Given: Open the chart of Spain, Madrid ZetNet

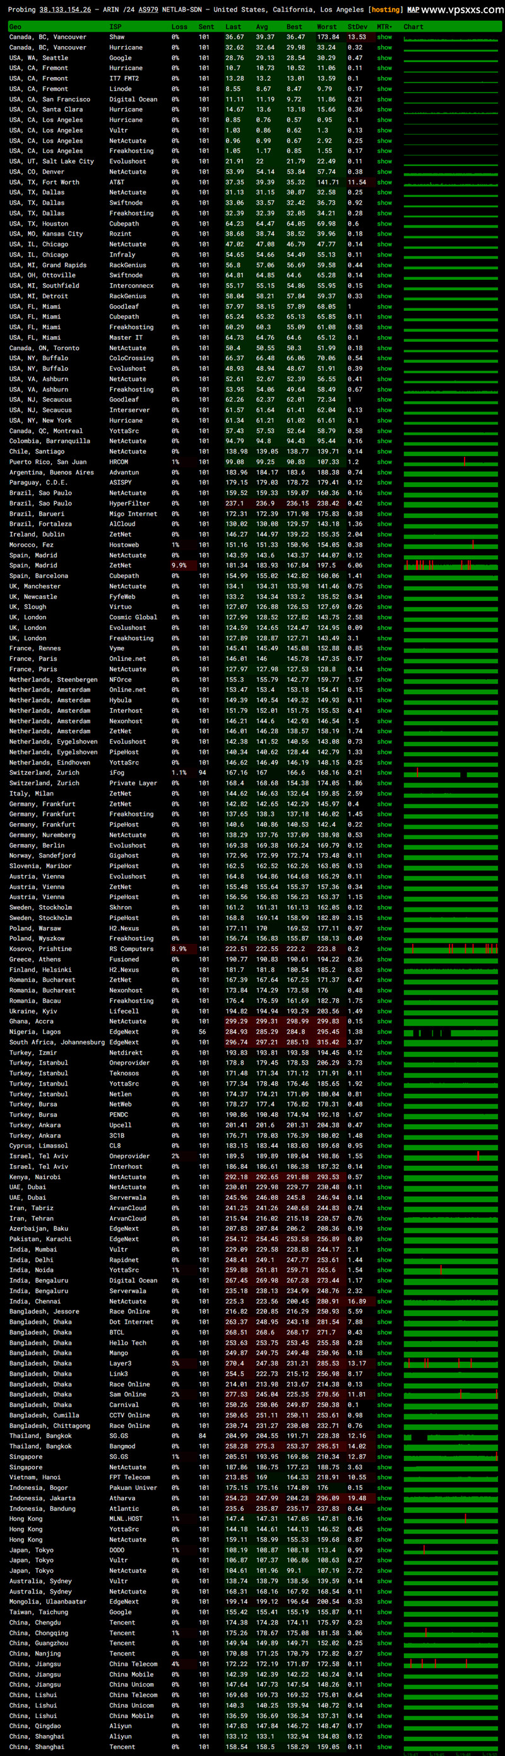Looking at the screenshot, I should 451,565.
